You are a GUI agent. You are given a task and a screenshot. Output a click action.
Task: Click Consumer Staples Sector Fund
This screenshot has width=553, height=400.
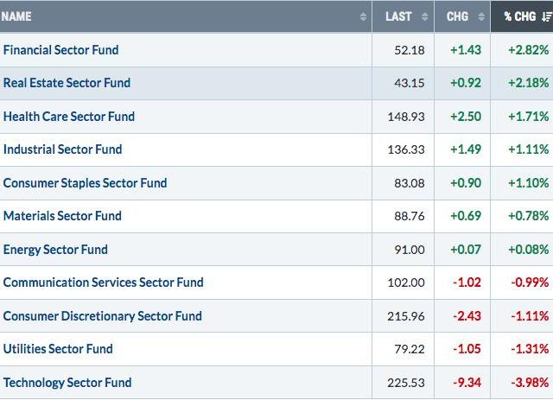point(85,183)
